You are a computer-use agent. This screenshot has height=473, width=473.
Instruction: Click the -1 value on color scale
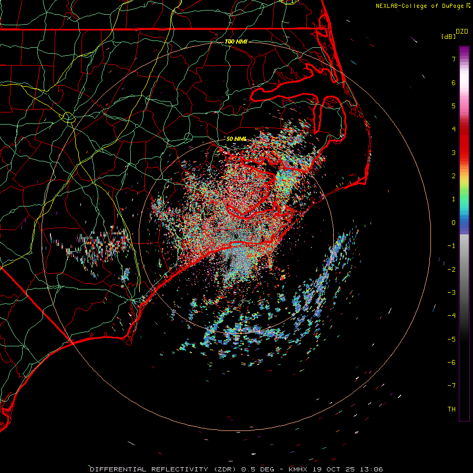451,246
